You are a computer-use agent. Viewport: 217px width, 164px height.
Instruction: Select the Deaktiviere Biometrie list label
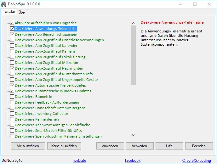click(x=33, y=97)
